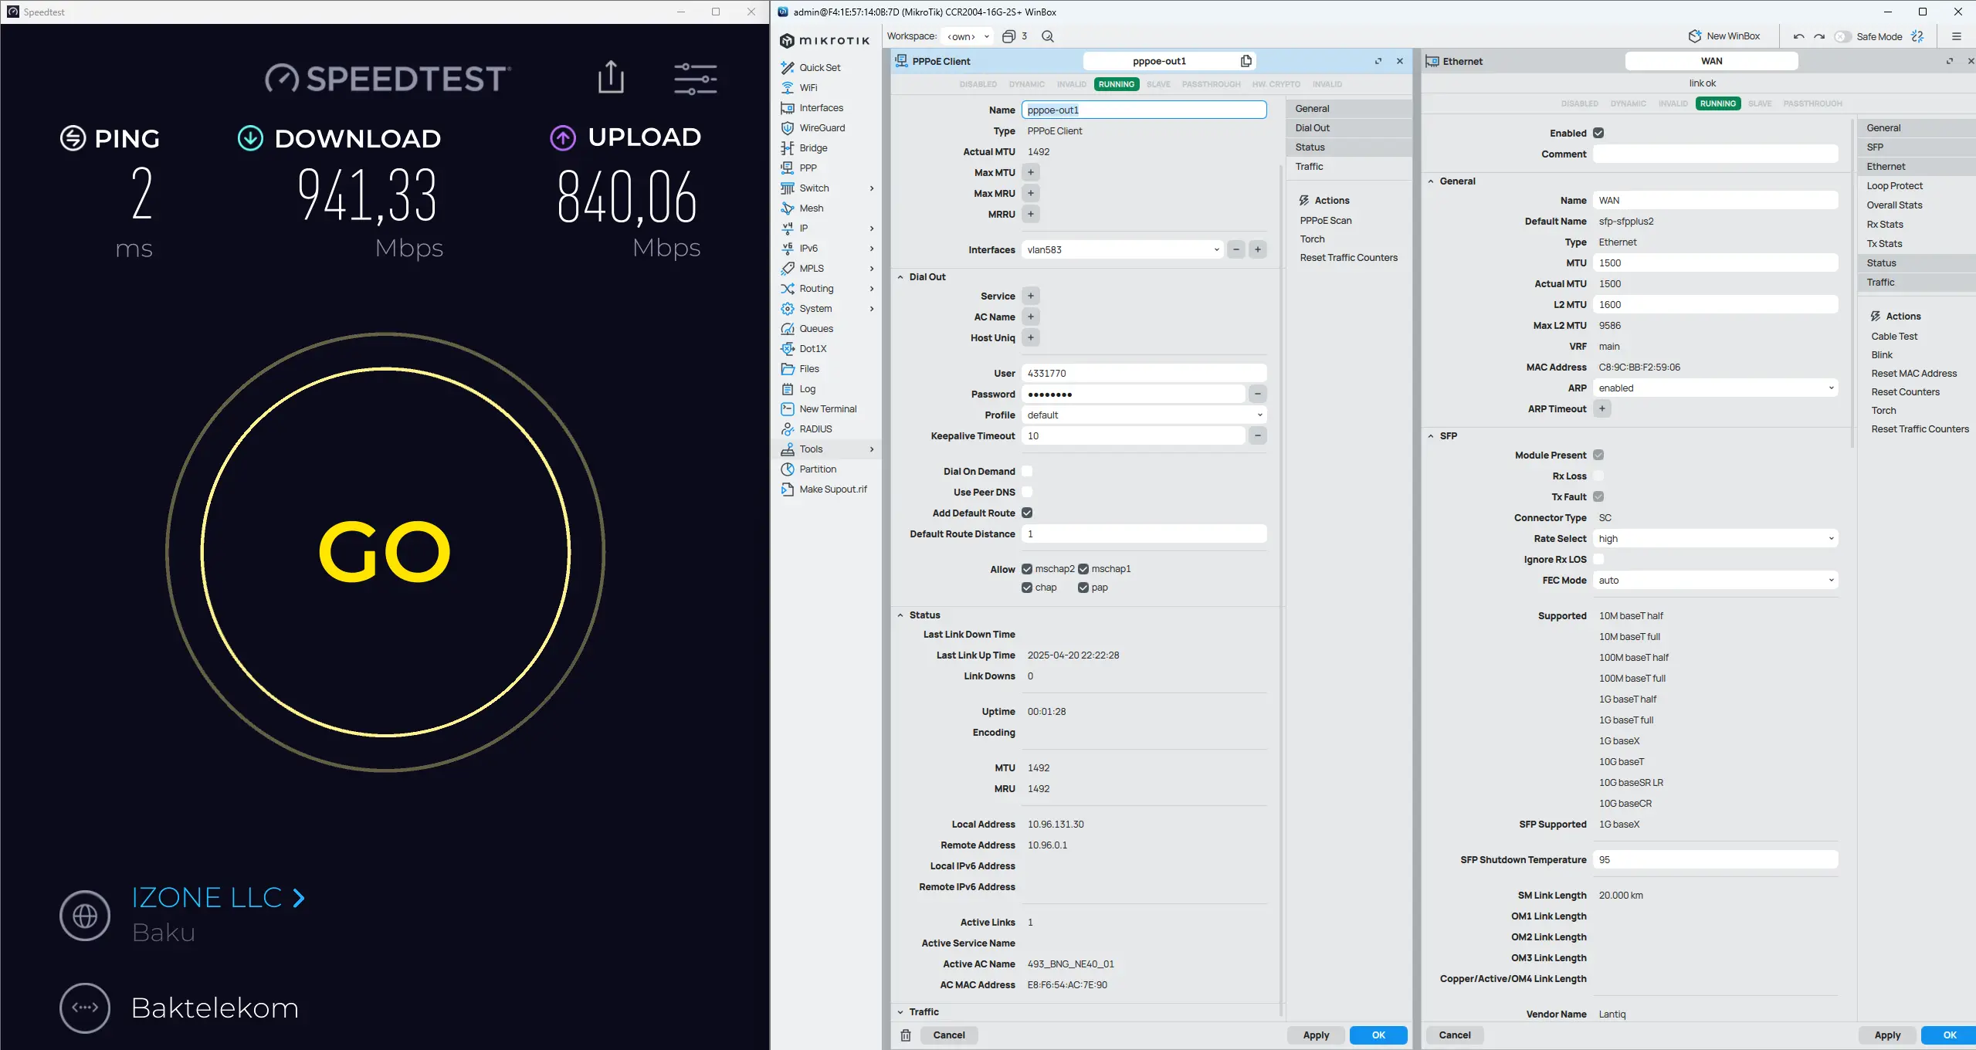This screenshot has width=1976, height=1050.
Task: Click the undo arrow in WinBox toolbar
Action: coord(1798,36)
